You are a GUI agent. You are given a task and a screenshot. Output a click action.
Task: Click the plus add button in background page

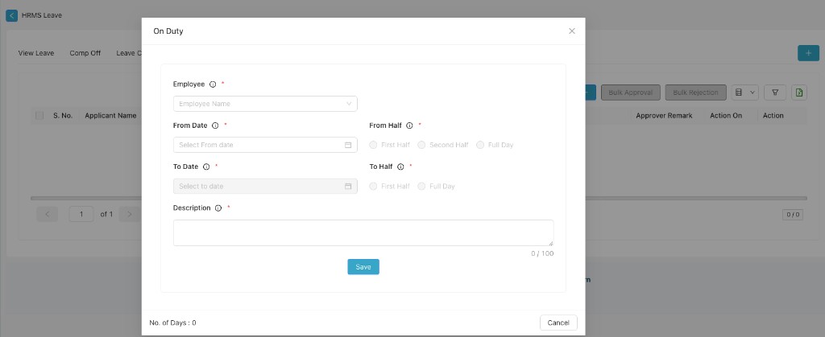click(x=808, y=53)
